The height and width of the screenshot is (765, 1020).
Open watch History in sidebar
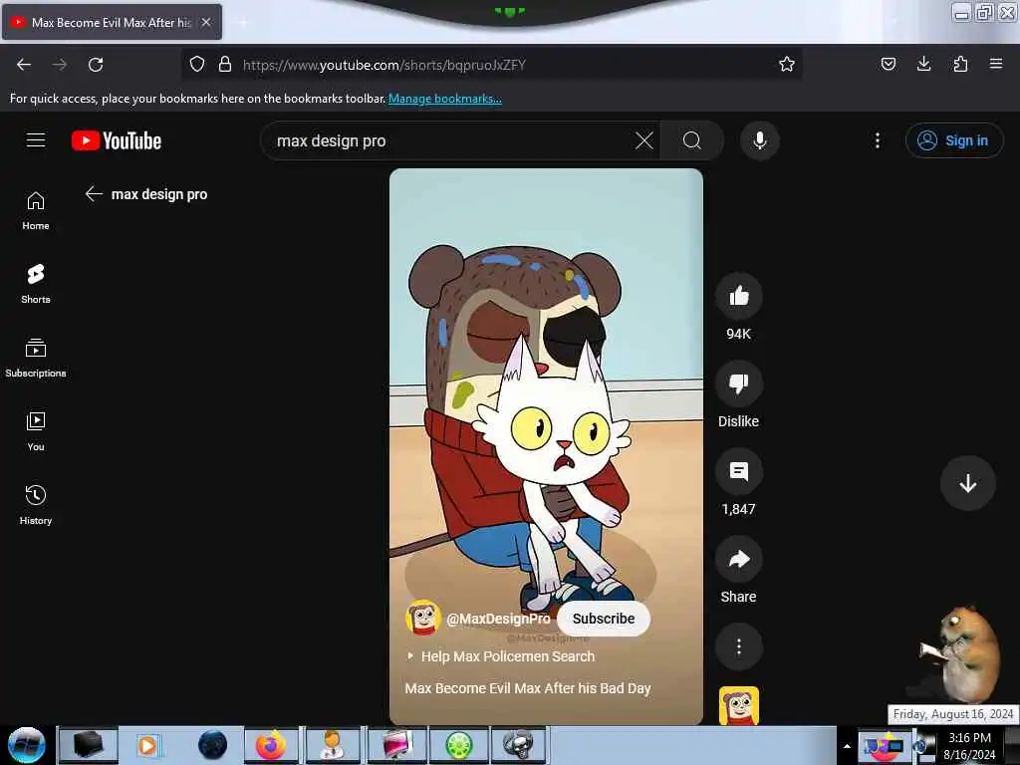[36, 505]
